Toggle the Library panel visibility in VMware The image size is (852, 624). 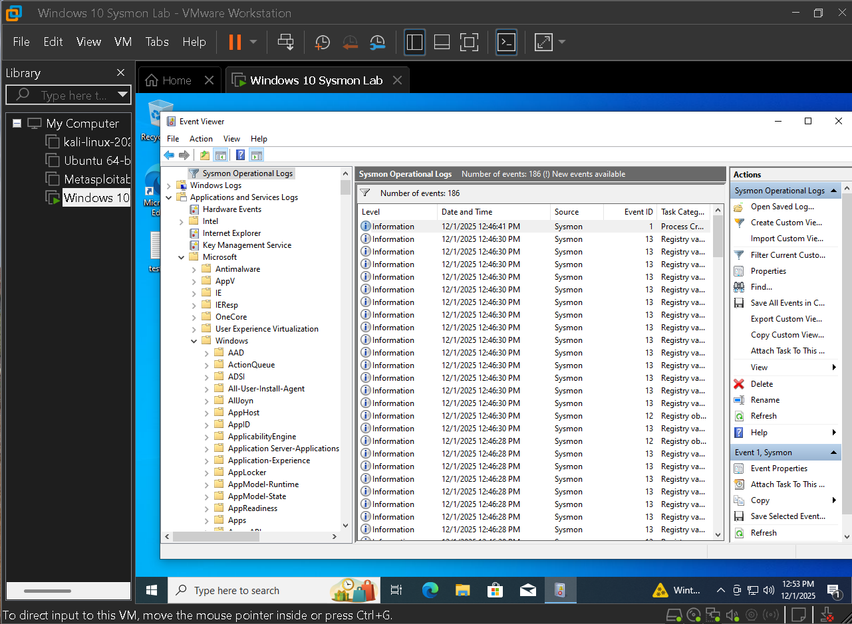413,42
